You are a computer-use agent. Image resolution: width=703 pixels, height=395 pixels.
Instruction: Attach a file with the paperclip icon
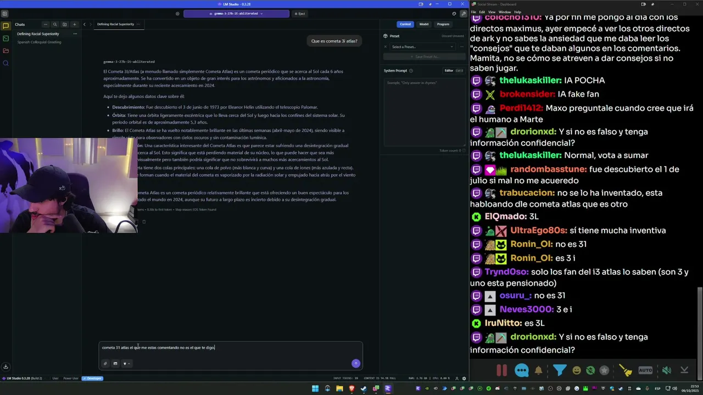(x=105, y=363)
